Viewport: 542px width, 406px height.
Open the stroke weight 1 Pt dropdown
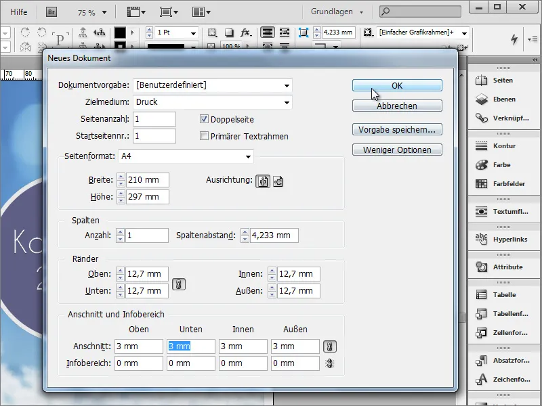(x=193, y=33)
